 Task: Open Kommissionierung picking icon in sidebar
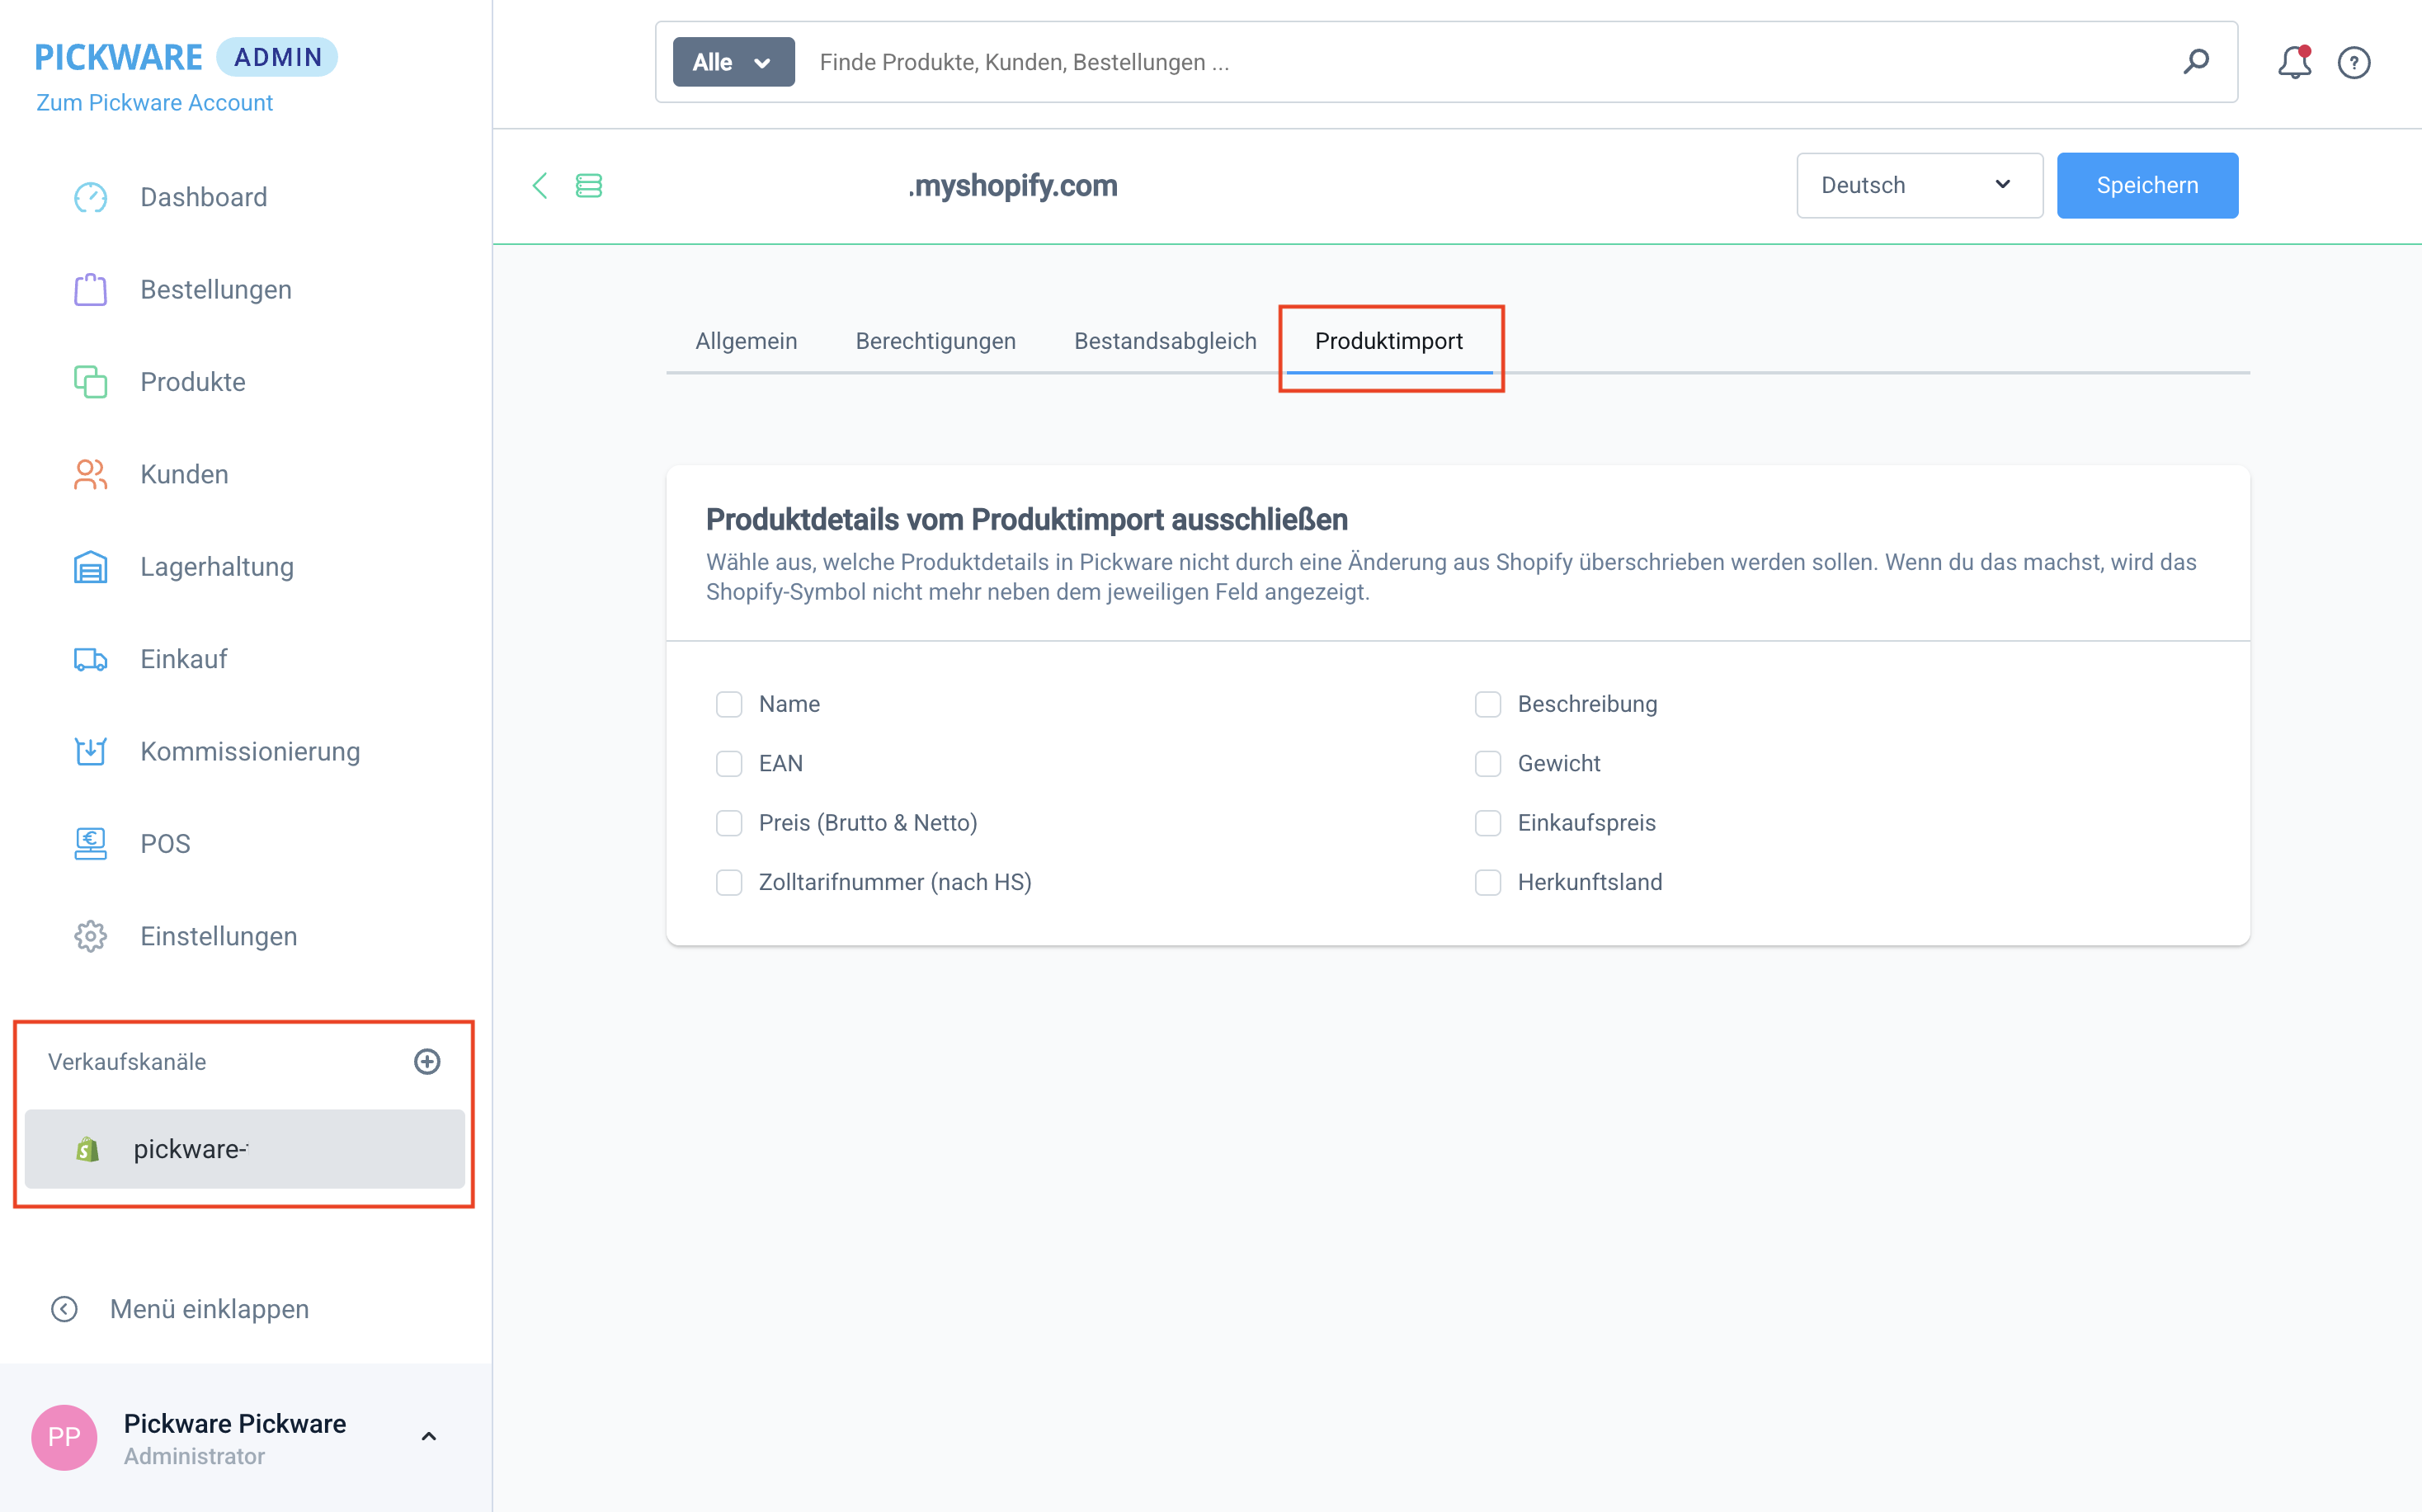tap(90, 751)
